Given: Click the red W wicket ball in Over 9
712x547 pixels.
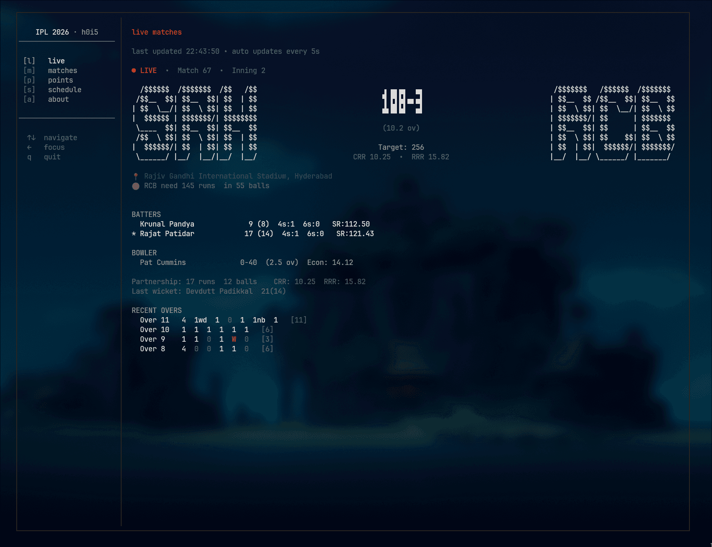Looking at the screenshot, I should [x=234, y=339].
